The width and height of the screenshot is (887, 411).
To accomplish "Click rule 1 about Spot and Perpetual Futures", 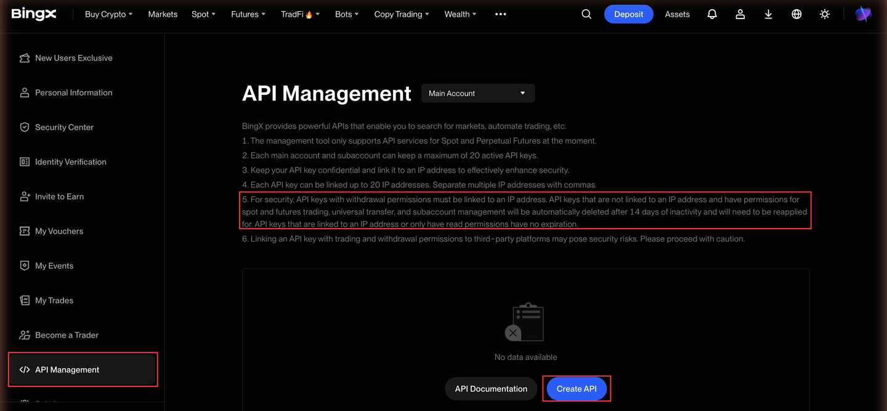I will pyautogui.click(x=419, y=140).
